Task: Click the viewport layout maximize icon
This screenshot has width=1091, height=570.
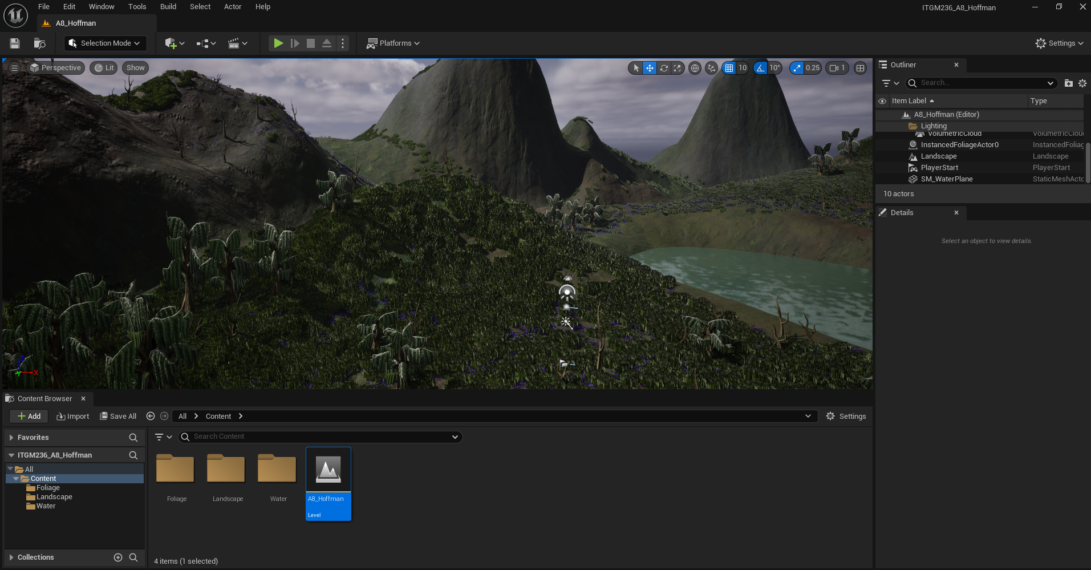Action: [x=861, y=68]
